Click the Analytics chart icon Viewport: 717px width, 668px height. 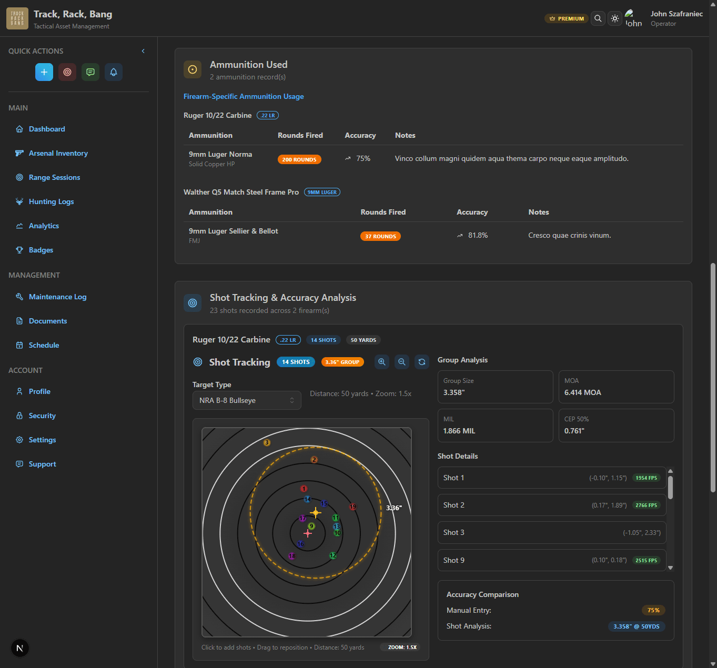19,226
